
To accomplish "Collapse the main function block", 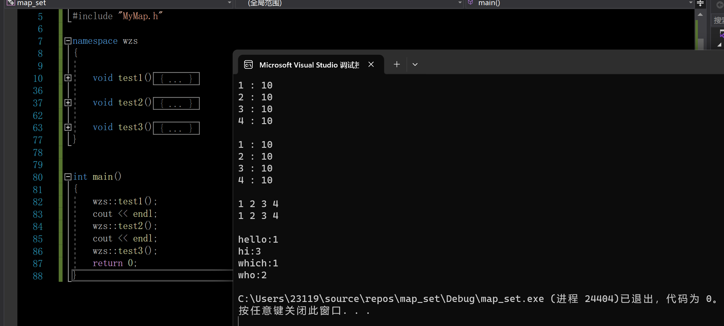I will [68, 177].
